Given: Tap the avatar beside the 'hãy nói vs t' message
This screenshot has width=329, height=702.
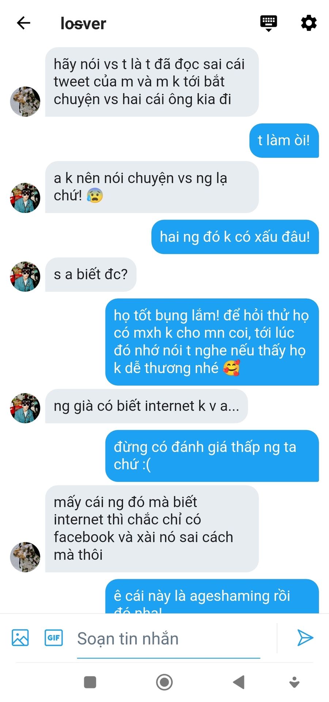Looking at the screenshot, I should coord(25,102).
